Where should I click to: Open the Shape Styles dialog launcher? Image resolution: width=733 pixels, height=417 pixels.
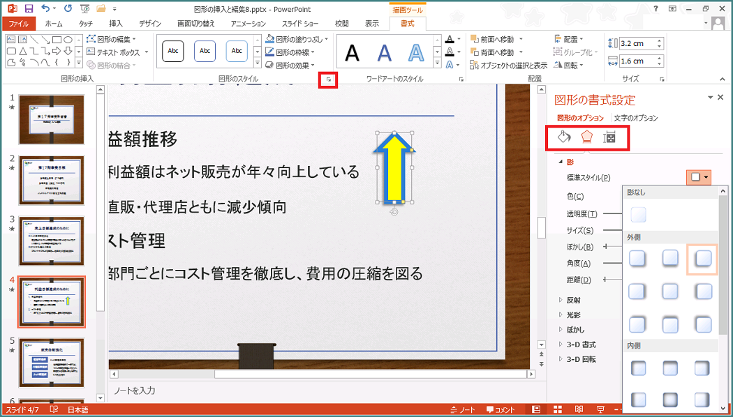(328, 80)
